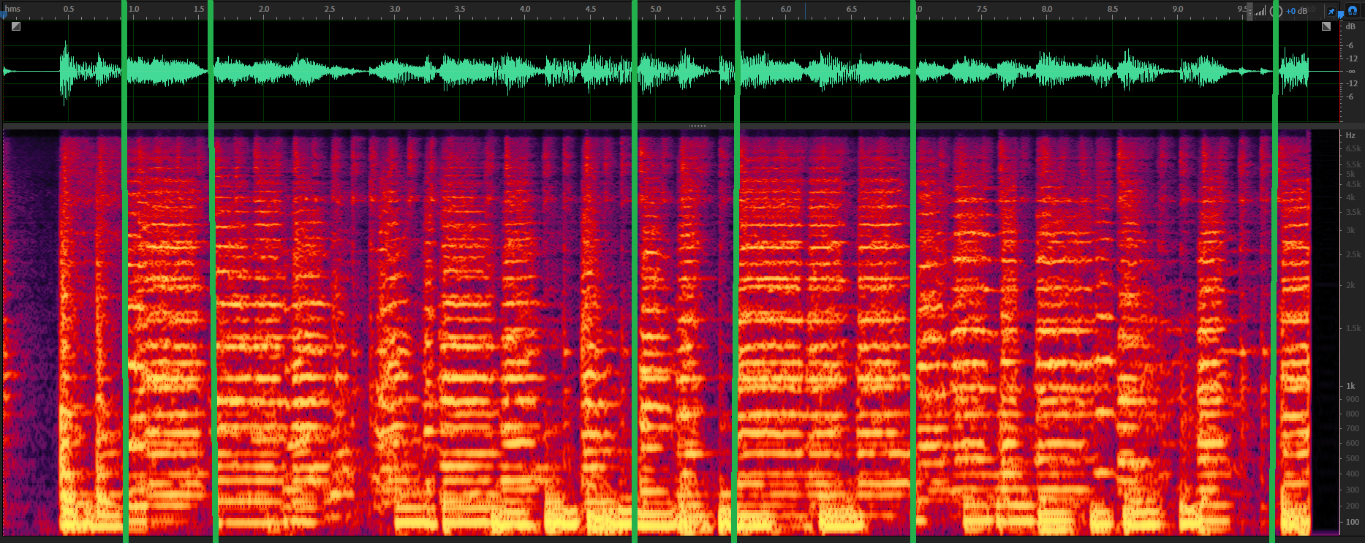1365x543 pixels.
Task: Click the +0 dB gain value
Action: click(1296, 11)
